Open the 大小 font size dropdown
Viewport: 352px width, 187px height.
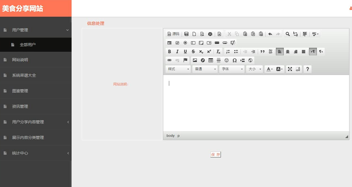pos(255,69)
